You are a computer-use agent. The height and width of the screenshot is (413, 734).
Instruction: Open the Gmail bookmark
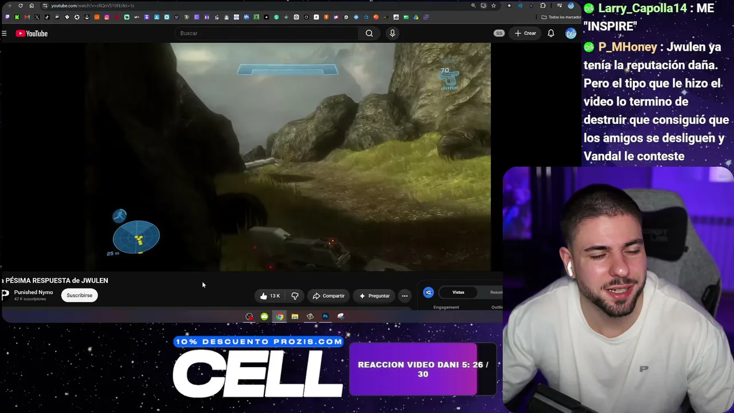point(27,17)
